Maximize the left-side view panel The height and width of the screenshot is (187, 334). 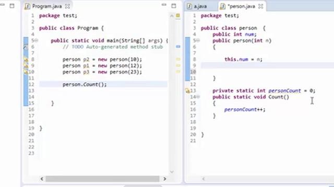(x=12, y=6)
